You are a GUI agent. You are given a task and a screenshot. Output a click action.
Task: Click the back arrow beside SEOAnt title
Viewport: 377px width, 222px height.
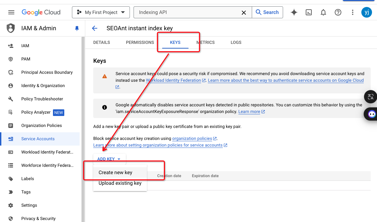95,28
